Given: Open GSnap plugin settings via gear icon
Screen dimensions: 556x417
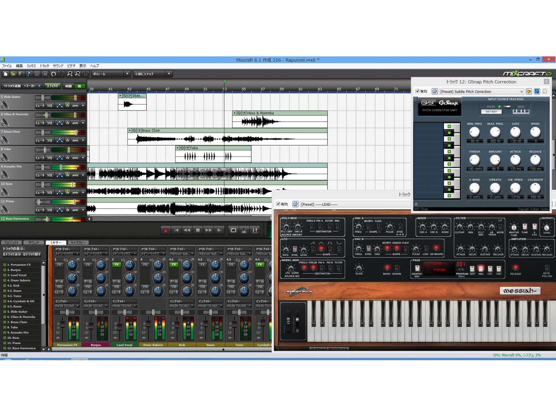Looking at the screenshot, I should [434, 91].
